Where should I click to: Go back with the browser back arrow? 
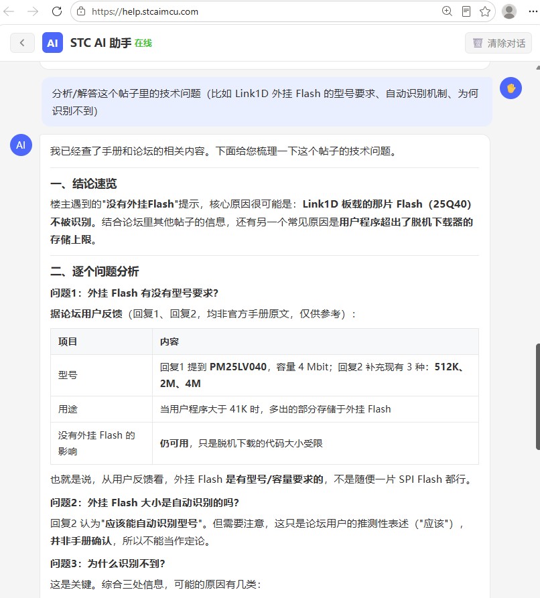(x=9, y=11)
